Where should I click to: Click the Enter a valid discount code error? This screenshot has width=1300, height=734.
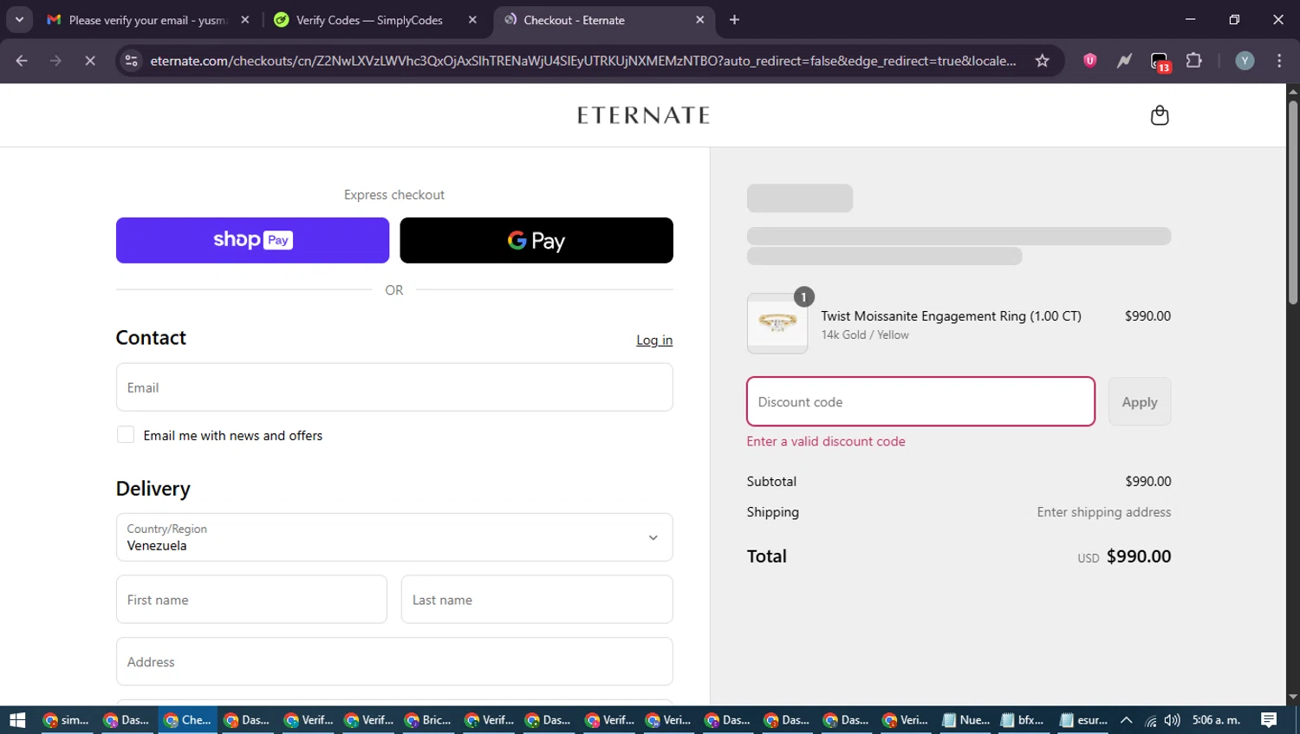(x=826, y=441)
